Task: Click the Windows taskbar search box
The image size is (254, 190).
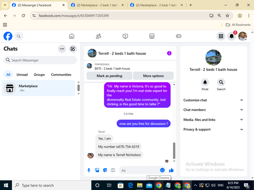Action: 52,185
